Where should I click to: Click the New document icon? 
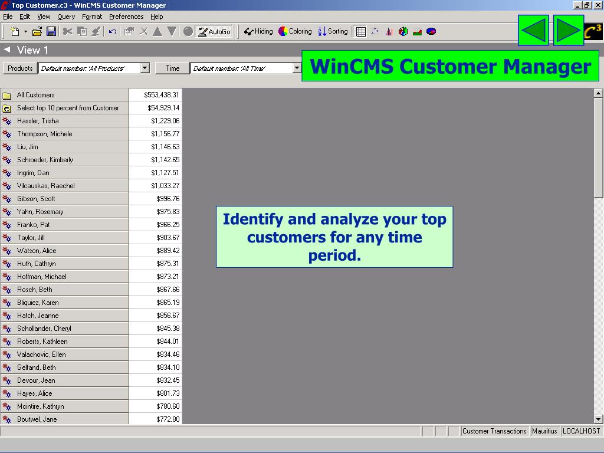pyautogui.click(x=15, y=32)
